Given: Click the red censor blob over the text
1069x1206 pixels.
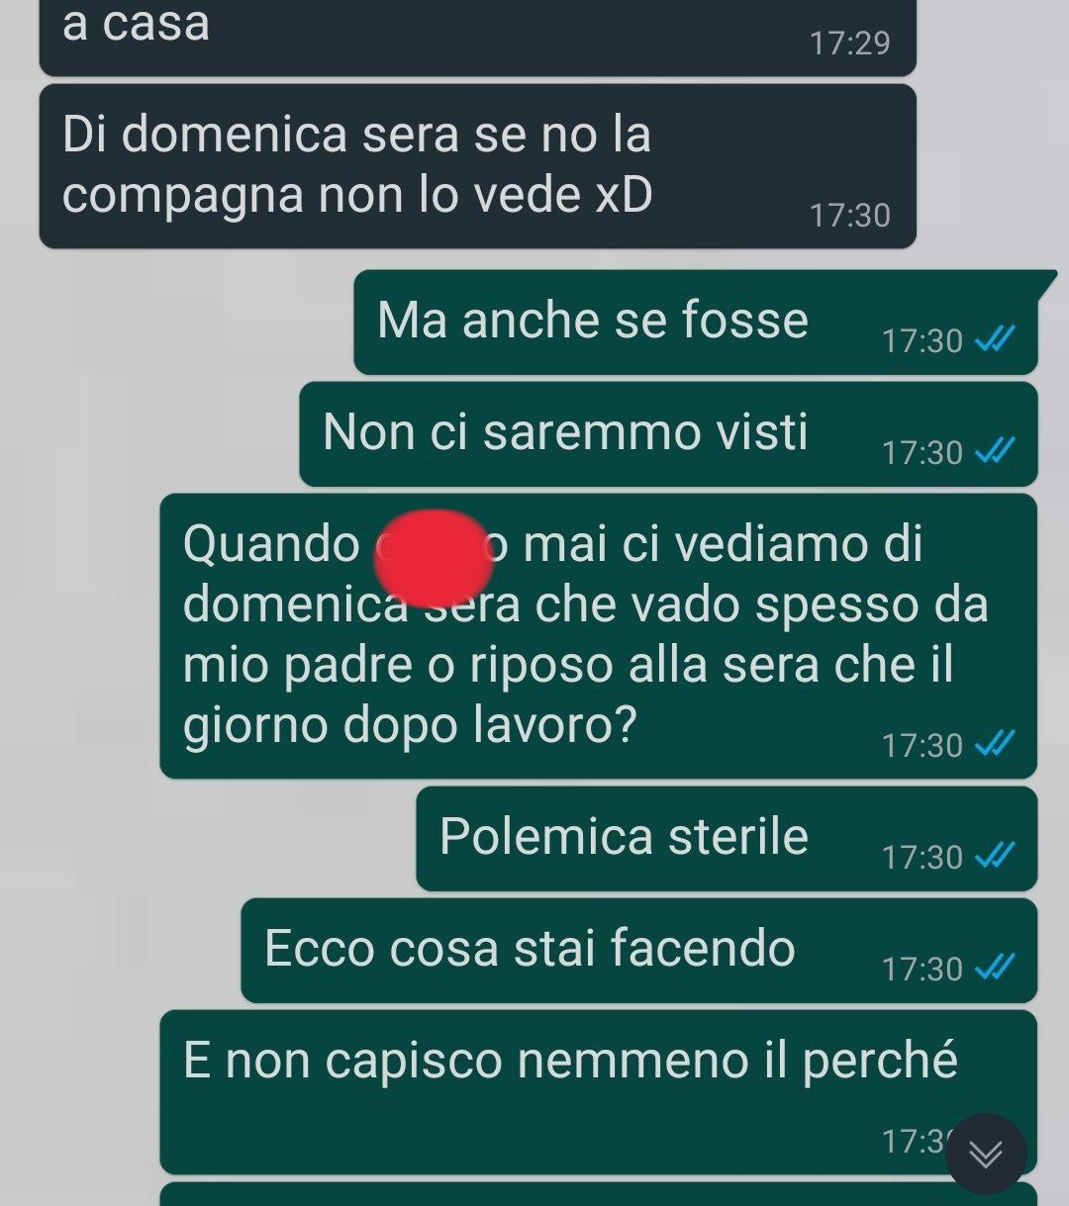Looking at the screenshot, I should [x=434, y=558].
